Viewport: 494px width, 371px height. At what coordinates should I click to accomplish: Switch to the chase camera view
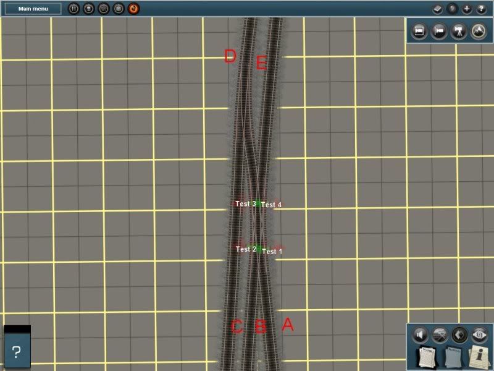[x=440, y=30]
